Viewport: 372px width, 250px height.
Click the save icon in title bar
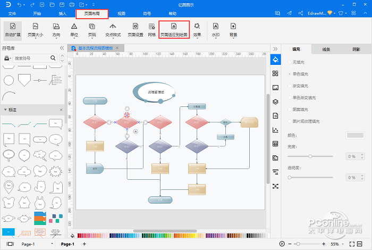62,5
